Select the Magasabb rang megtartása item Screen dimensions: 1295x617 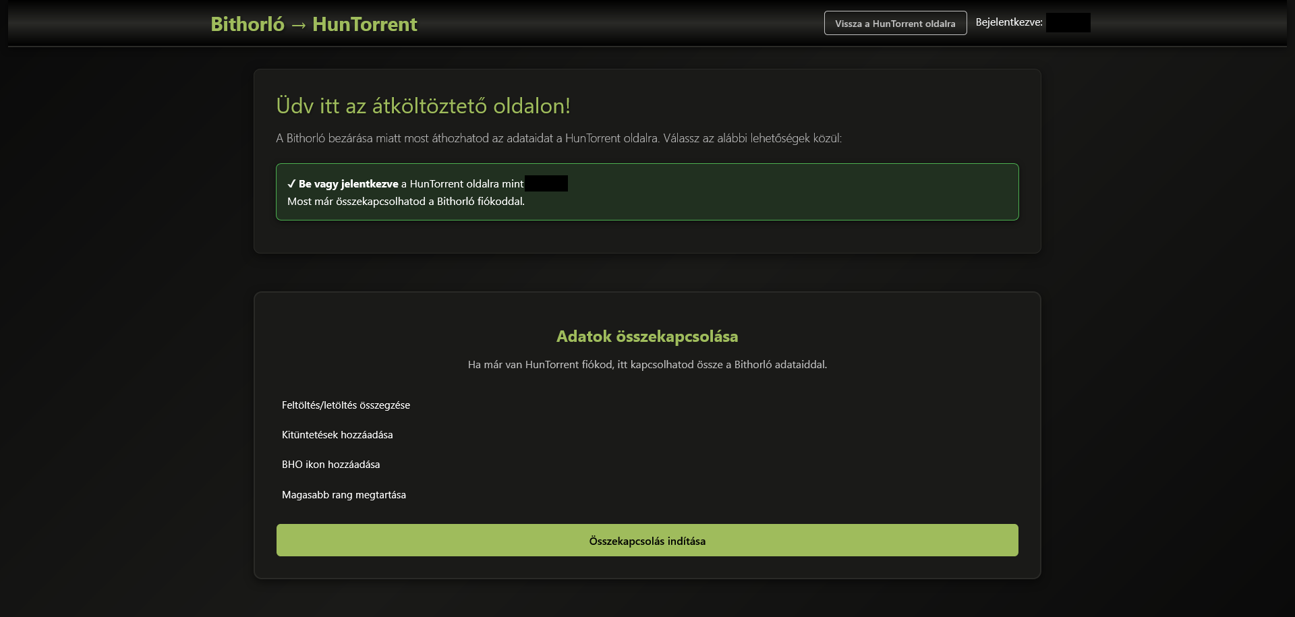pos(343,495)
